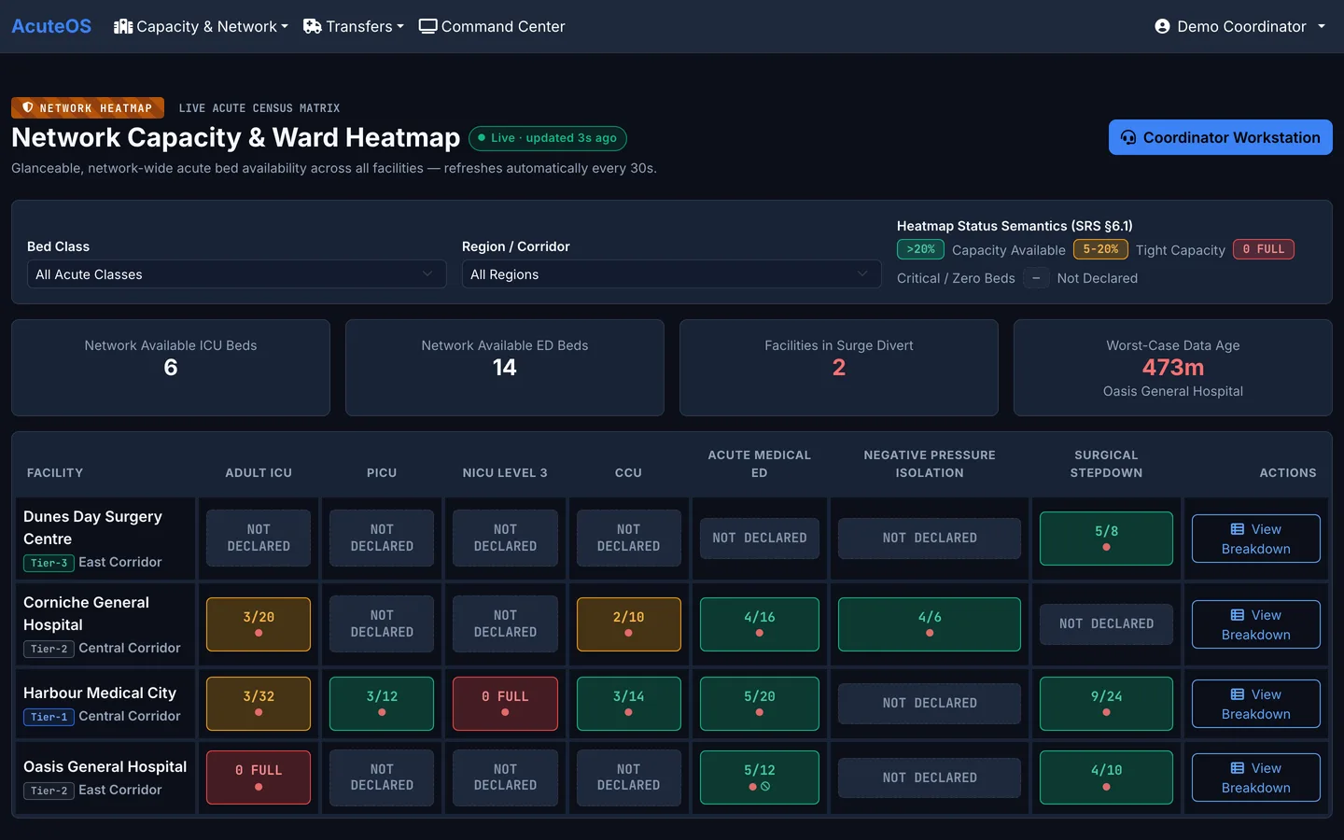
Task: Open the Coordinator Workstation
Action: (x=1220, y=137)
